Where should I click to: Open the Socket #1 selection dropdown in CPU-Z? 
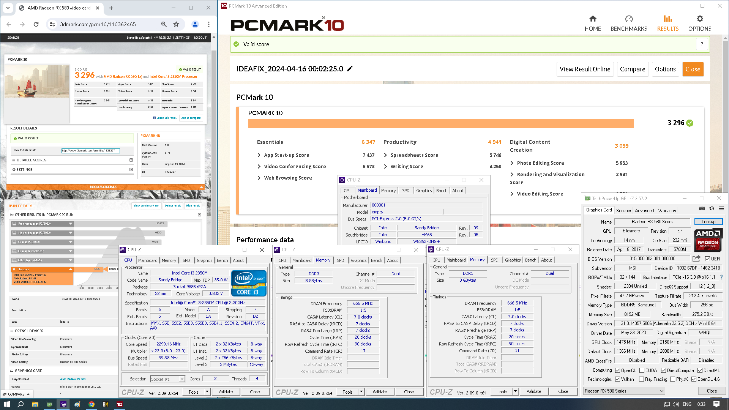(x=167, y=379)
